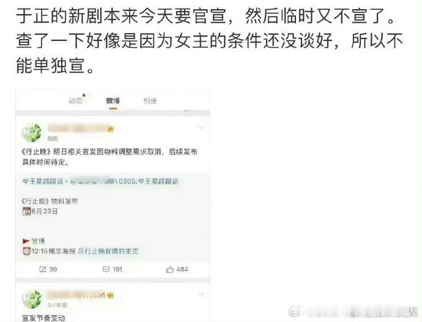Expand the second post's chevron menu

tap(201, 294)
